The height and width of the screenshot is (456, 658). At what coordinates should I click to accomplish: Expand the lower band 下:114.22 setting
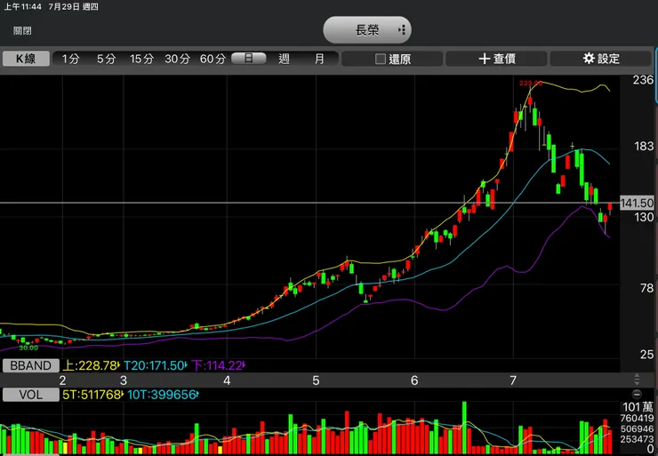coord(219,365)
